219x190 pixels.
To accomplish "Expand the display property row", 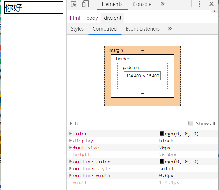I will coord(70,141).
